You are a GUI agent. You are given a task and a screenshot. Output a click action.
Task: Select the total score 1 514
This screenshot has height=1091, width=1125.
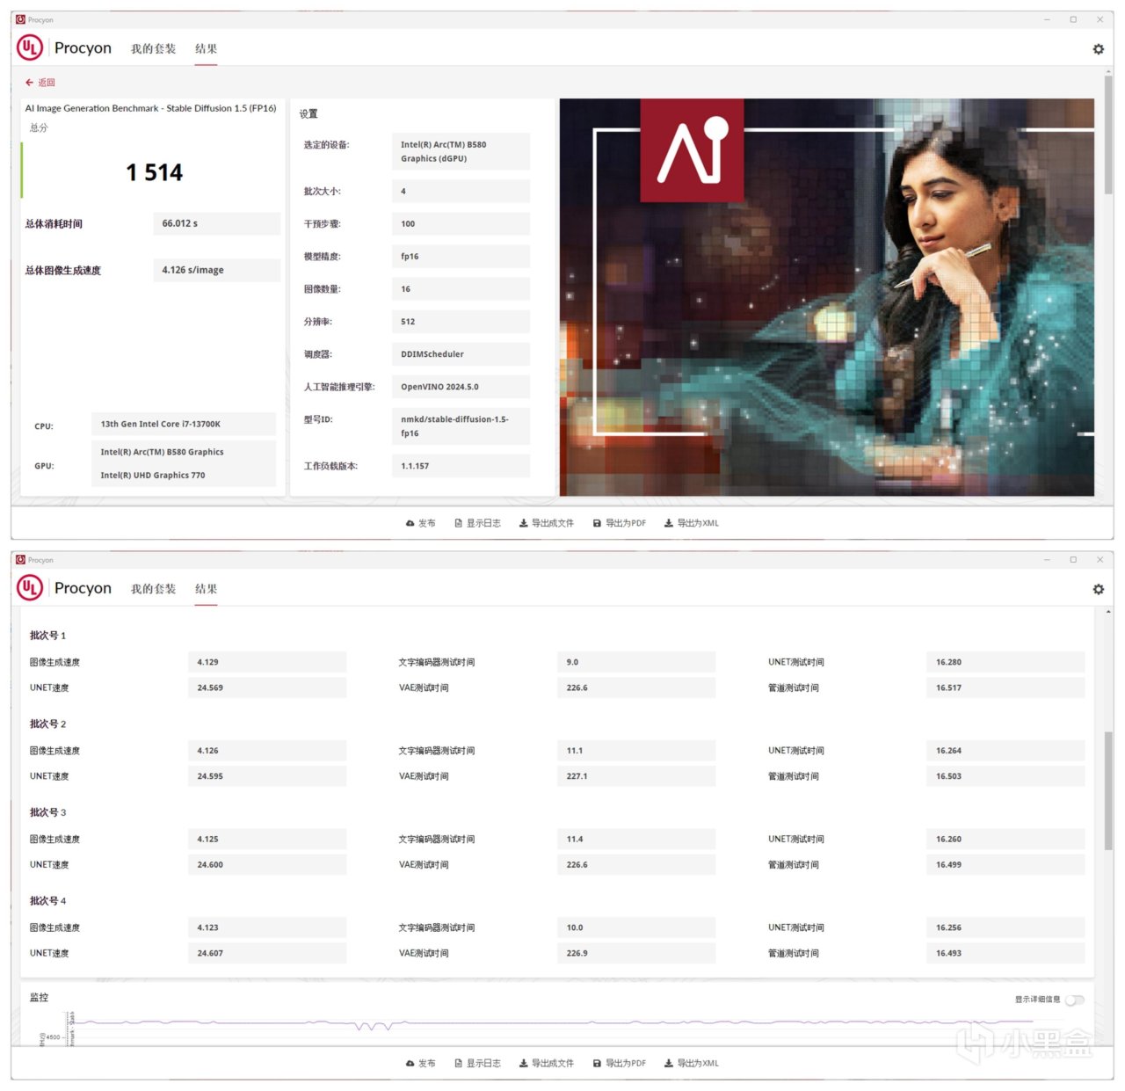pos(154,172)
